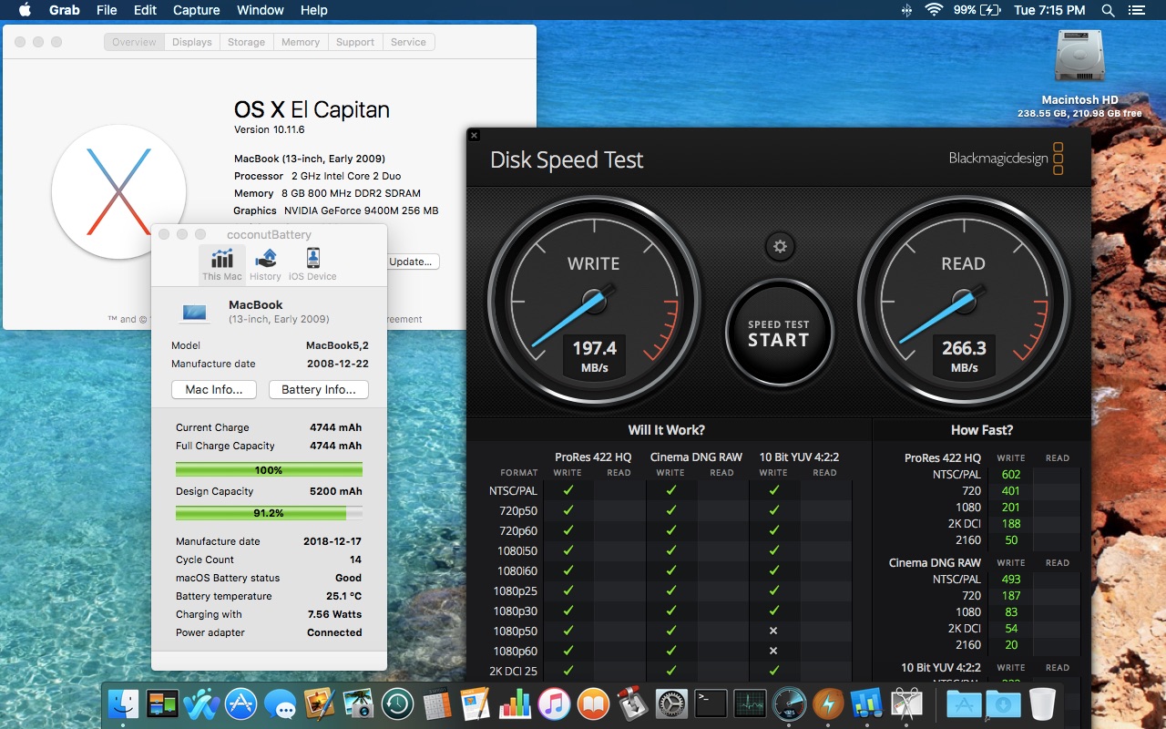The width and height of the screenshot is (1166, 729).
Task: Open Macintosh HD drive on desktop
Action: pos(1079,74)
